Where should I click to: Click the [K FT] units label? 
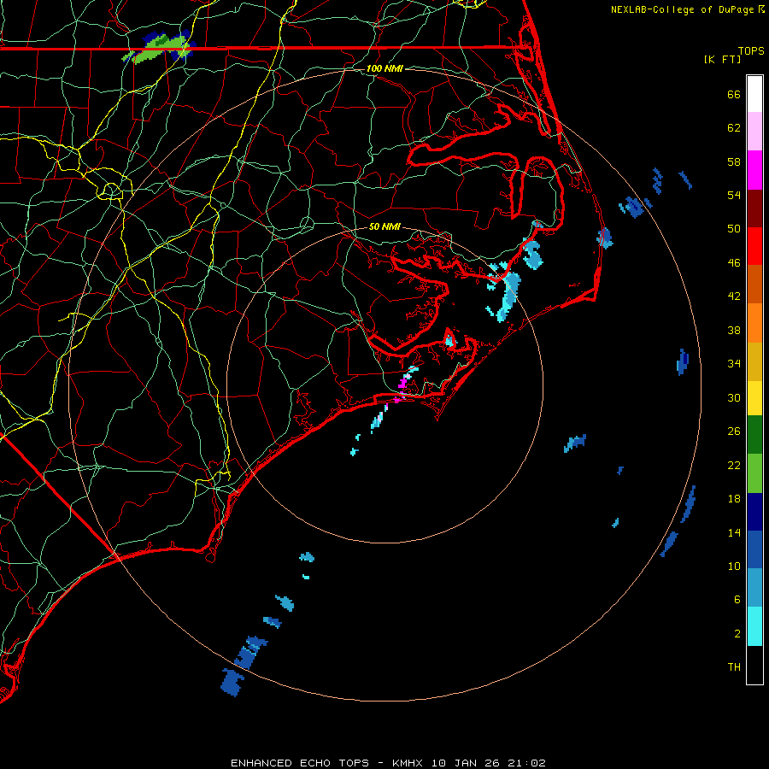(722, 59)
